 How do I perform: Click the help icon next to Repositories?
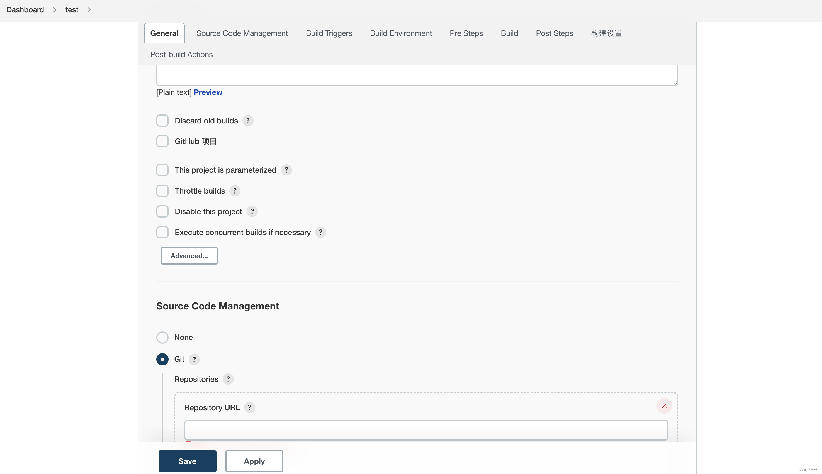(228, 379)
